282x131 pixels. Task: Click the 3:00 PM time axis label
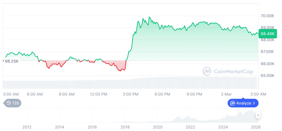pos(130,94)
